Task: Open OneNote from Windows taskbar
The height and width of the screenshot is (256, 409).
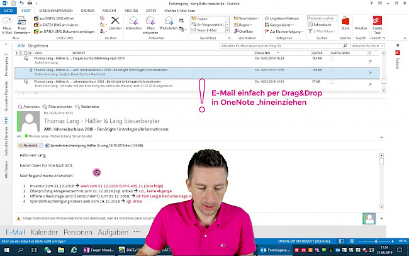Action: 86,250
